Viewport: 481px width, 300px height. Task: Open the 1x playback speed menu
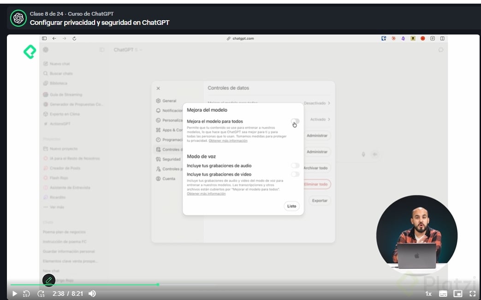coord(428,294)
